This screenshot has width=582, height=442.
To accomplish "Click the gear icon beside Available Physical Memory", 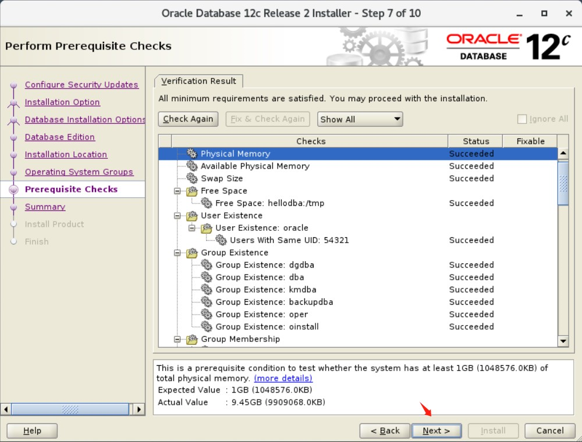I will coord(192,166).
